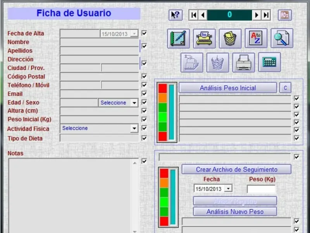This screenshot has height=233, width=310.
Task: Toggle the Tipo de Dieta checkbox
Action: tap(144, 138)
